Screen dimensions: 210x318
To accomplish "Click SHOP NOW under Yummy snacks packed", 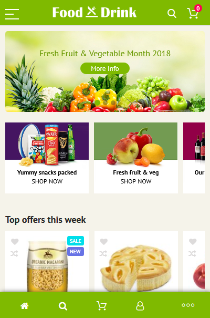I will point(47,181).
